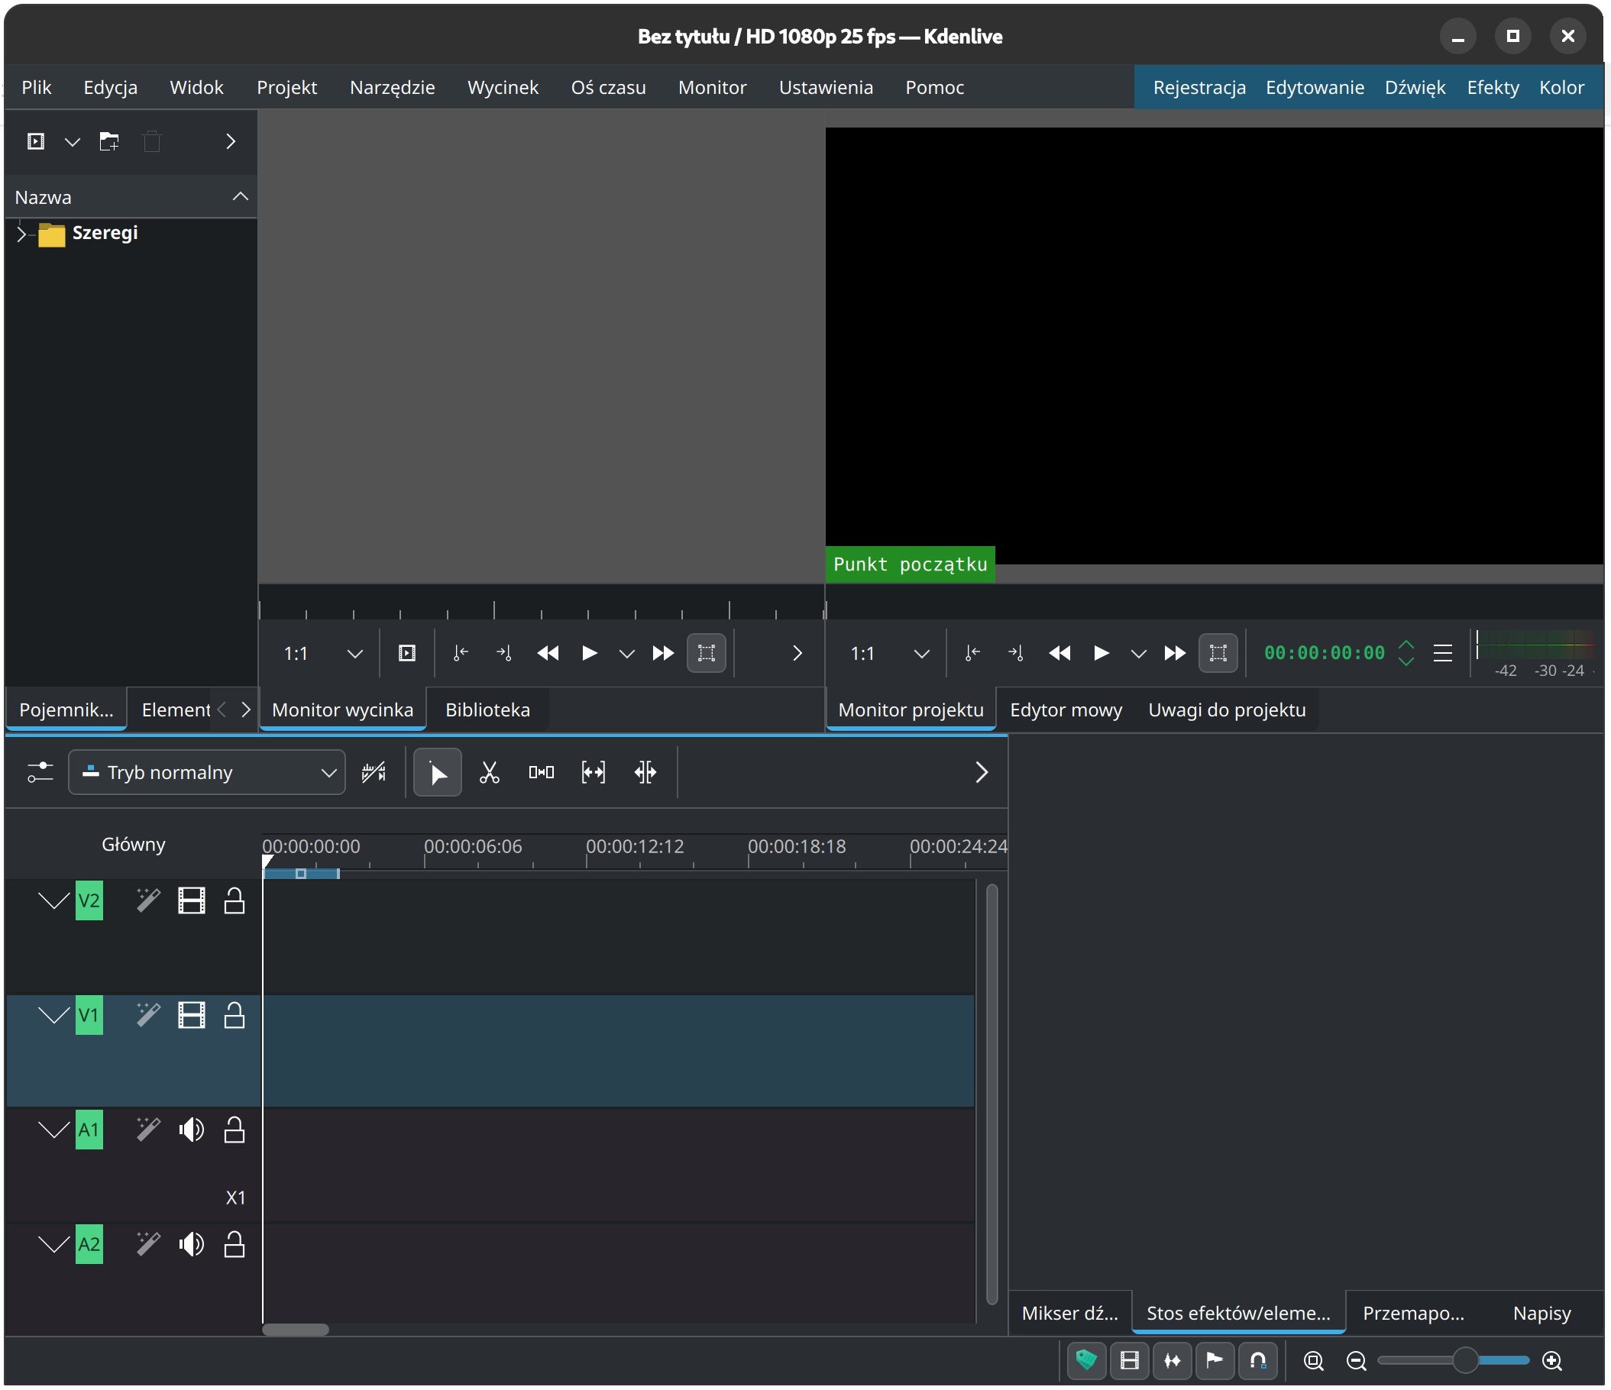Toggle snapping magnet icon in status bar

[1257, 1360]
